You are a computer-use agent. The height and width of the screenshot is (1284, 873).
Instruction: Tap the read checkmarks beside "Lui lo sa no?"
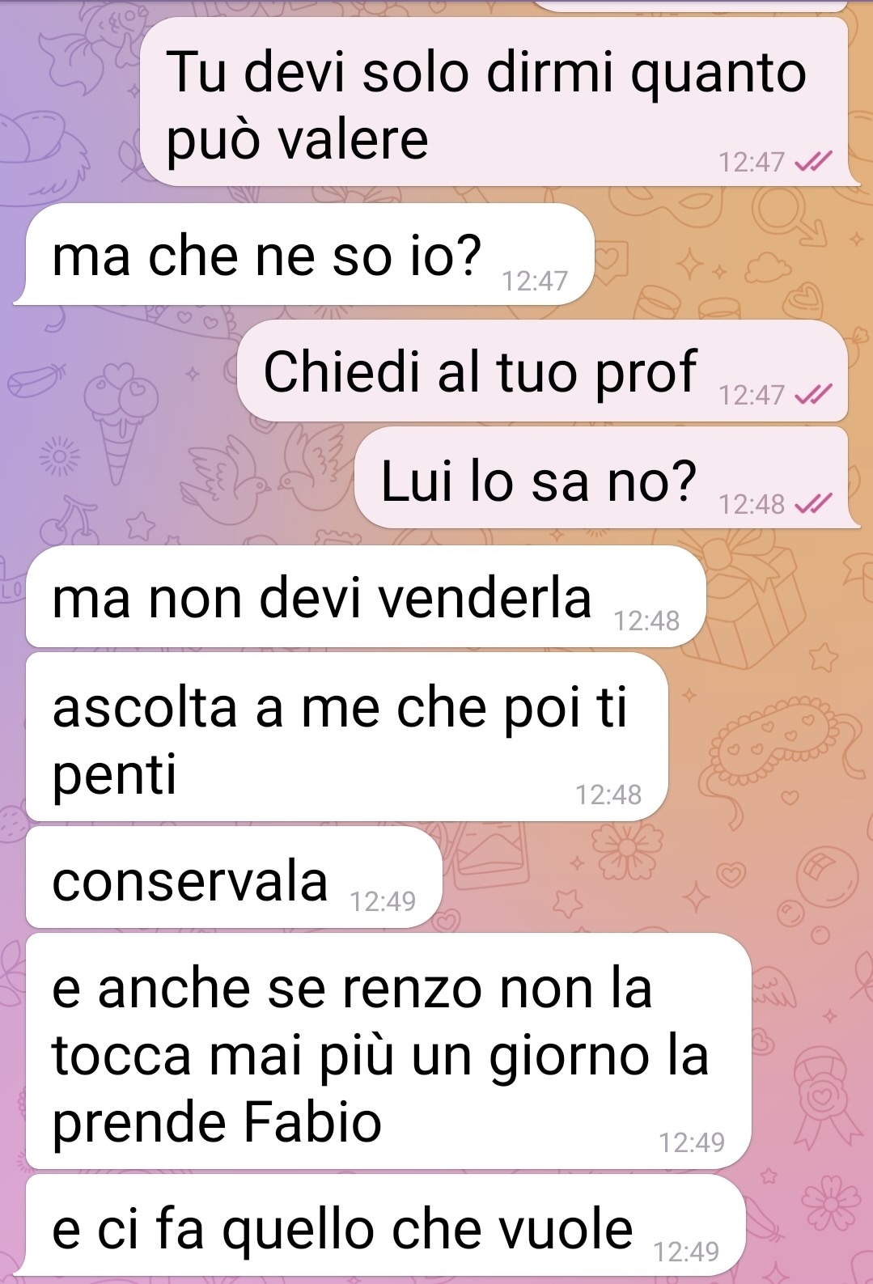pyautogui.click(x=812, y=505)
